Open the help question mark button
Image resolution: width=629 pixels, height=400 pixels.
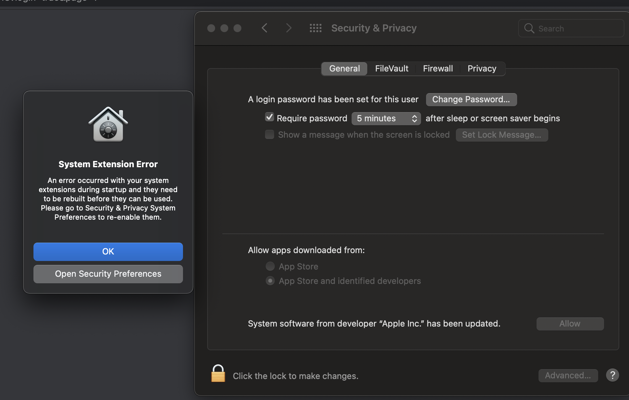[x=612, y=375]
